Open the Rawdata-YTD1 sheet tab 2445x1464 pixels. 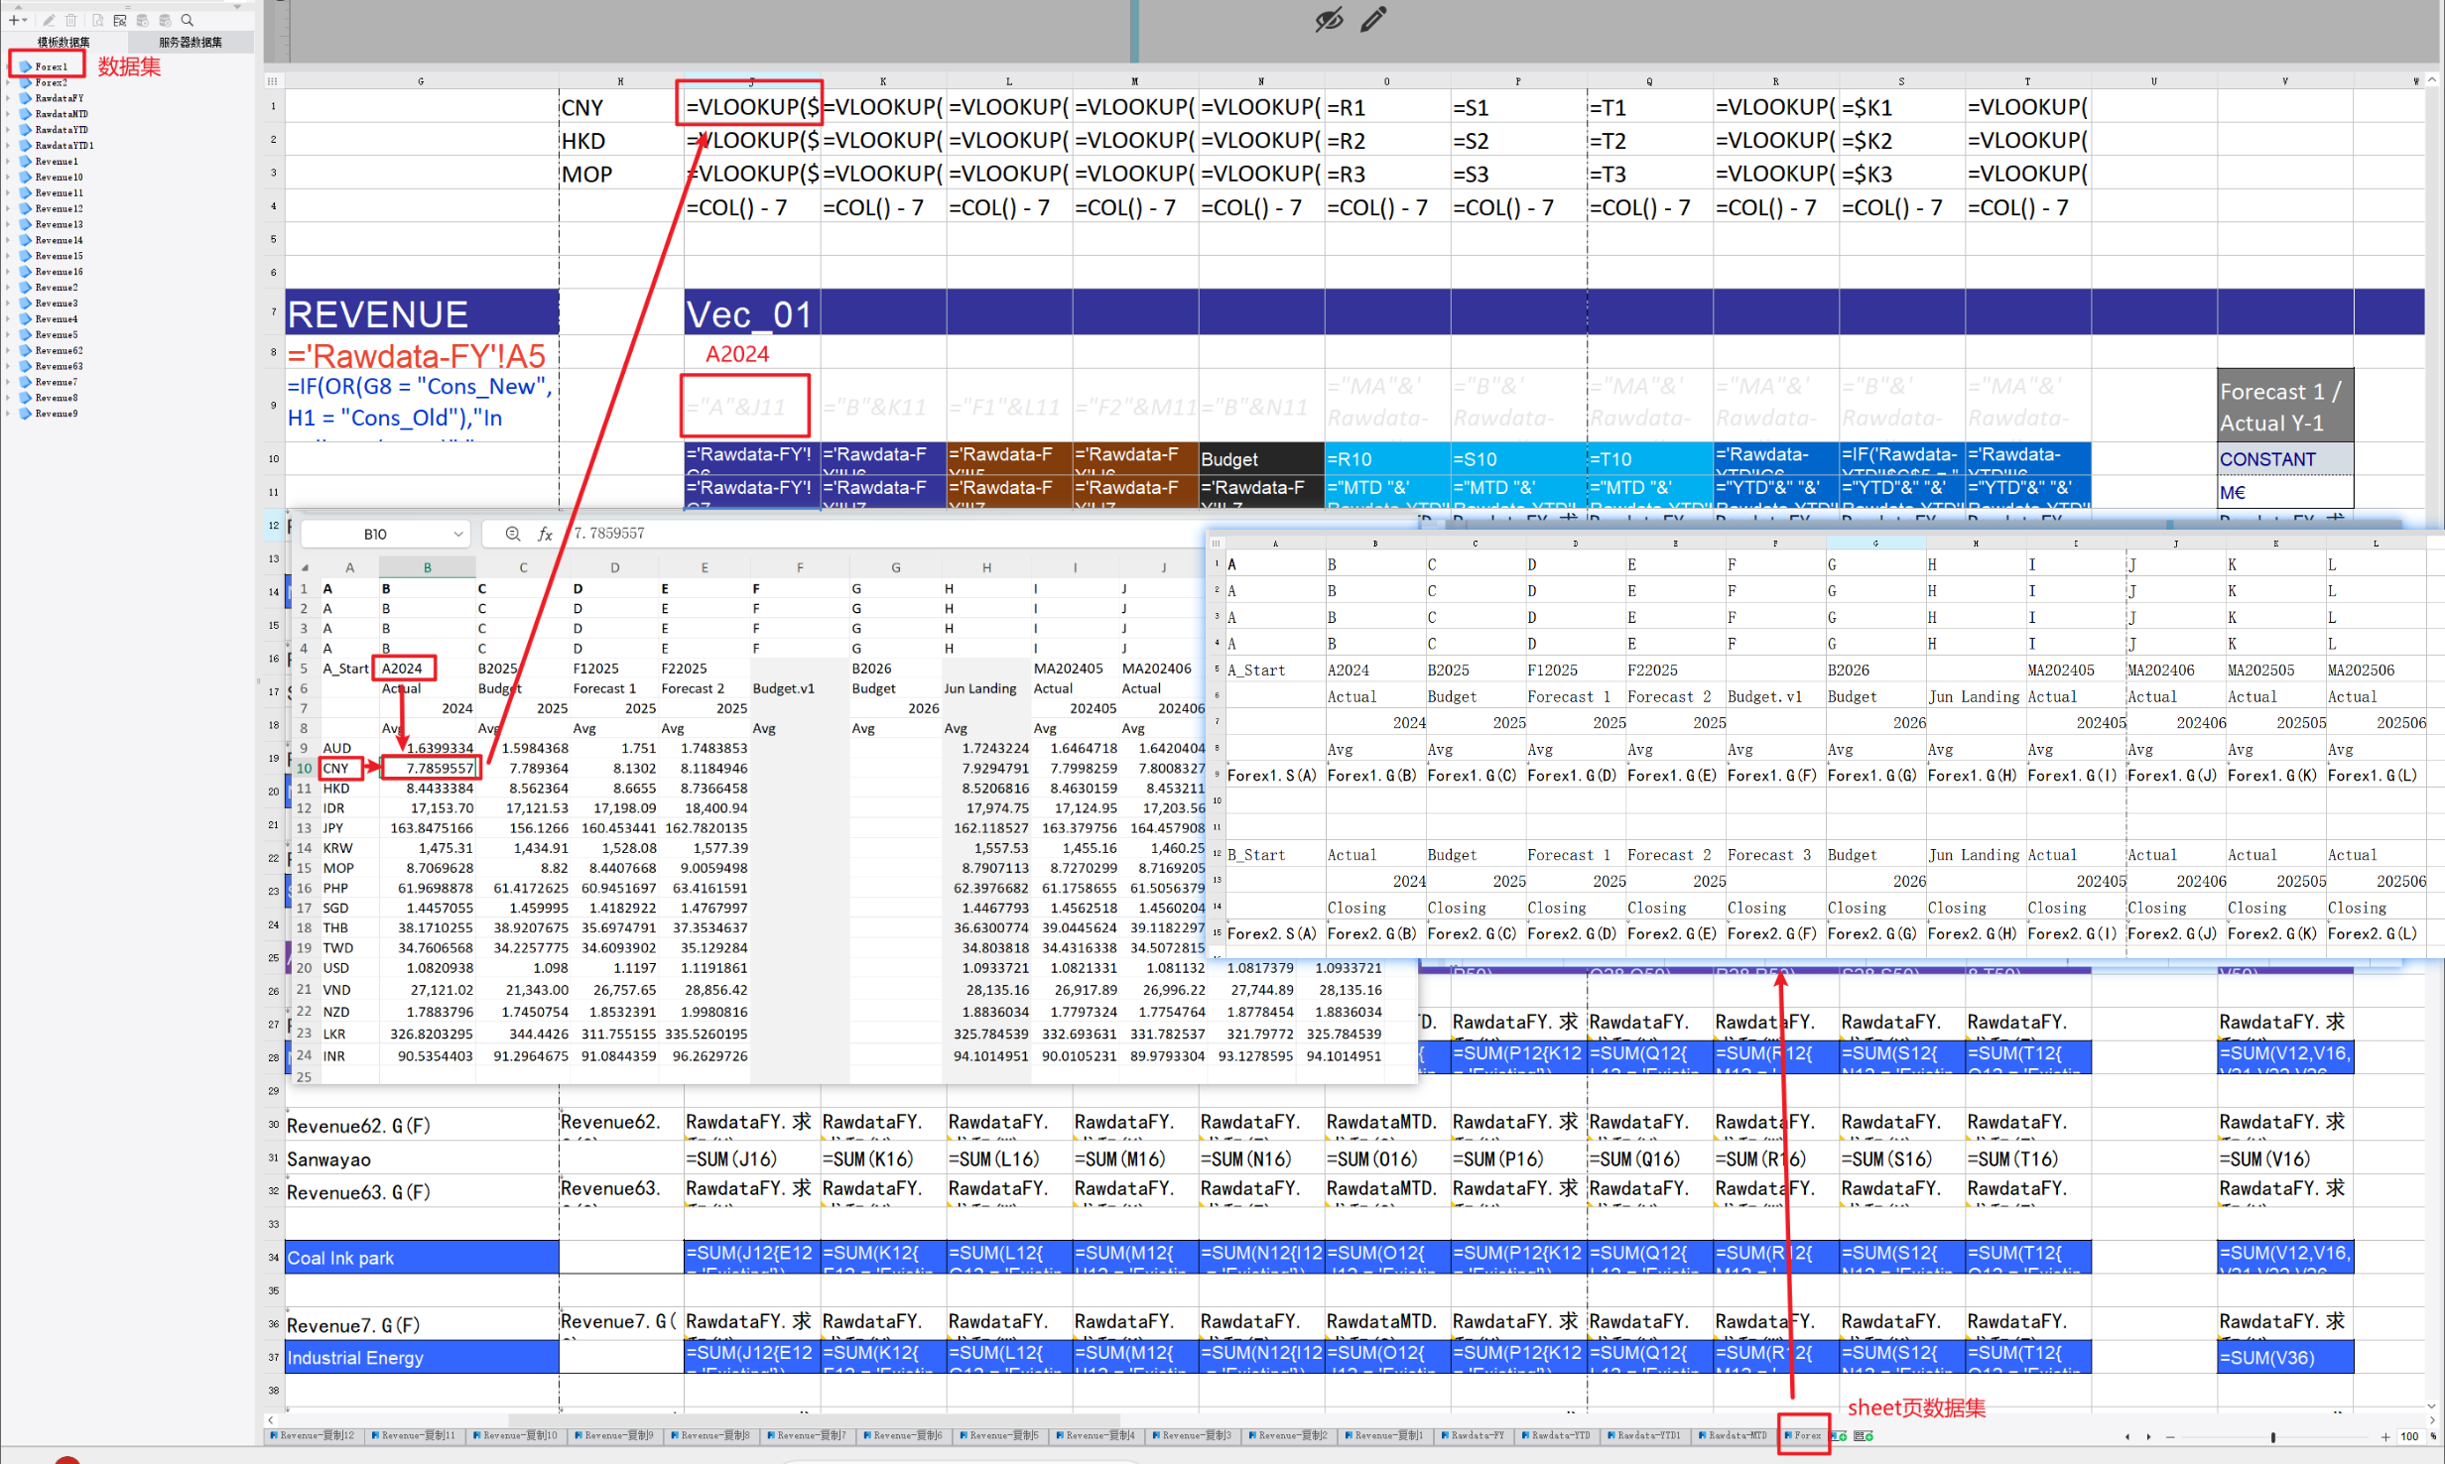[x=1644, y=1436]
